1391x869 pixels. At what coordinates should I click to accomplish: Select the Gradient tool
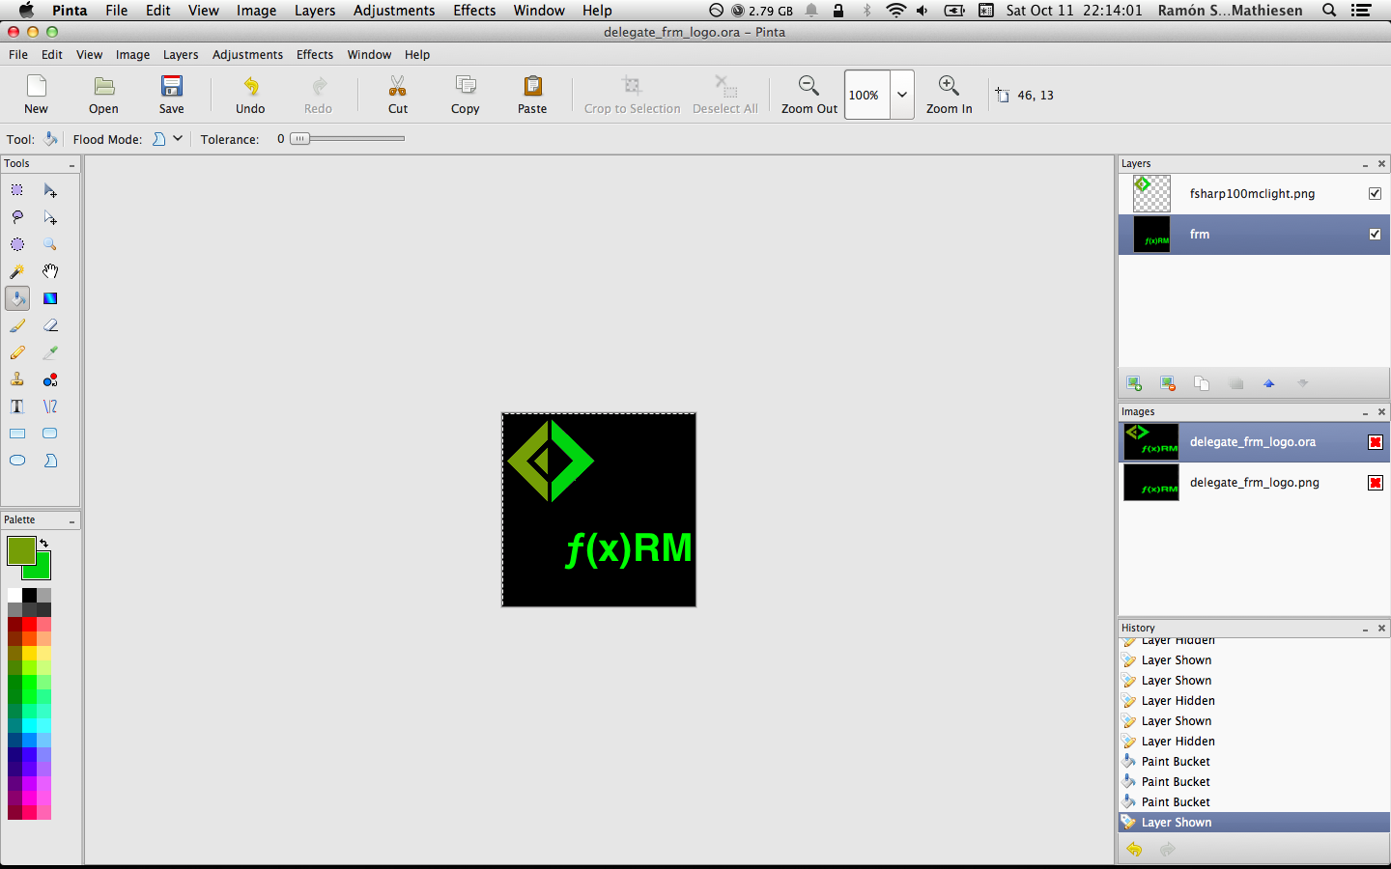click(50, 298)
